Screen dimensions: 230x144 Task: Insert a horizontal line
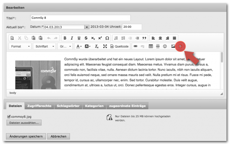click(158, 47)
